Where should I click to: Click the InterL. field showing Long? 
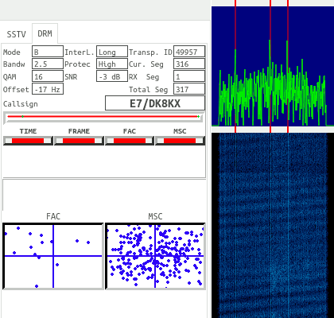(112, 52)
